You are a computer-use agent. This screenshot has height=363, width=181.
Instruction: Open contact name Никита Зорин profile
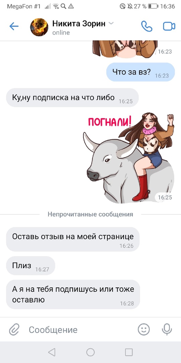click(79, 24)
